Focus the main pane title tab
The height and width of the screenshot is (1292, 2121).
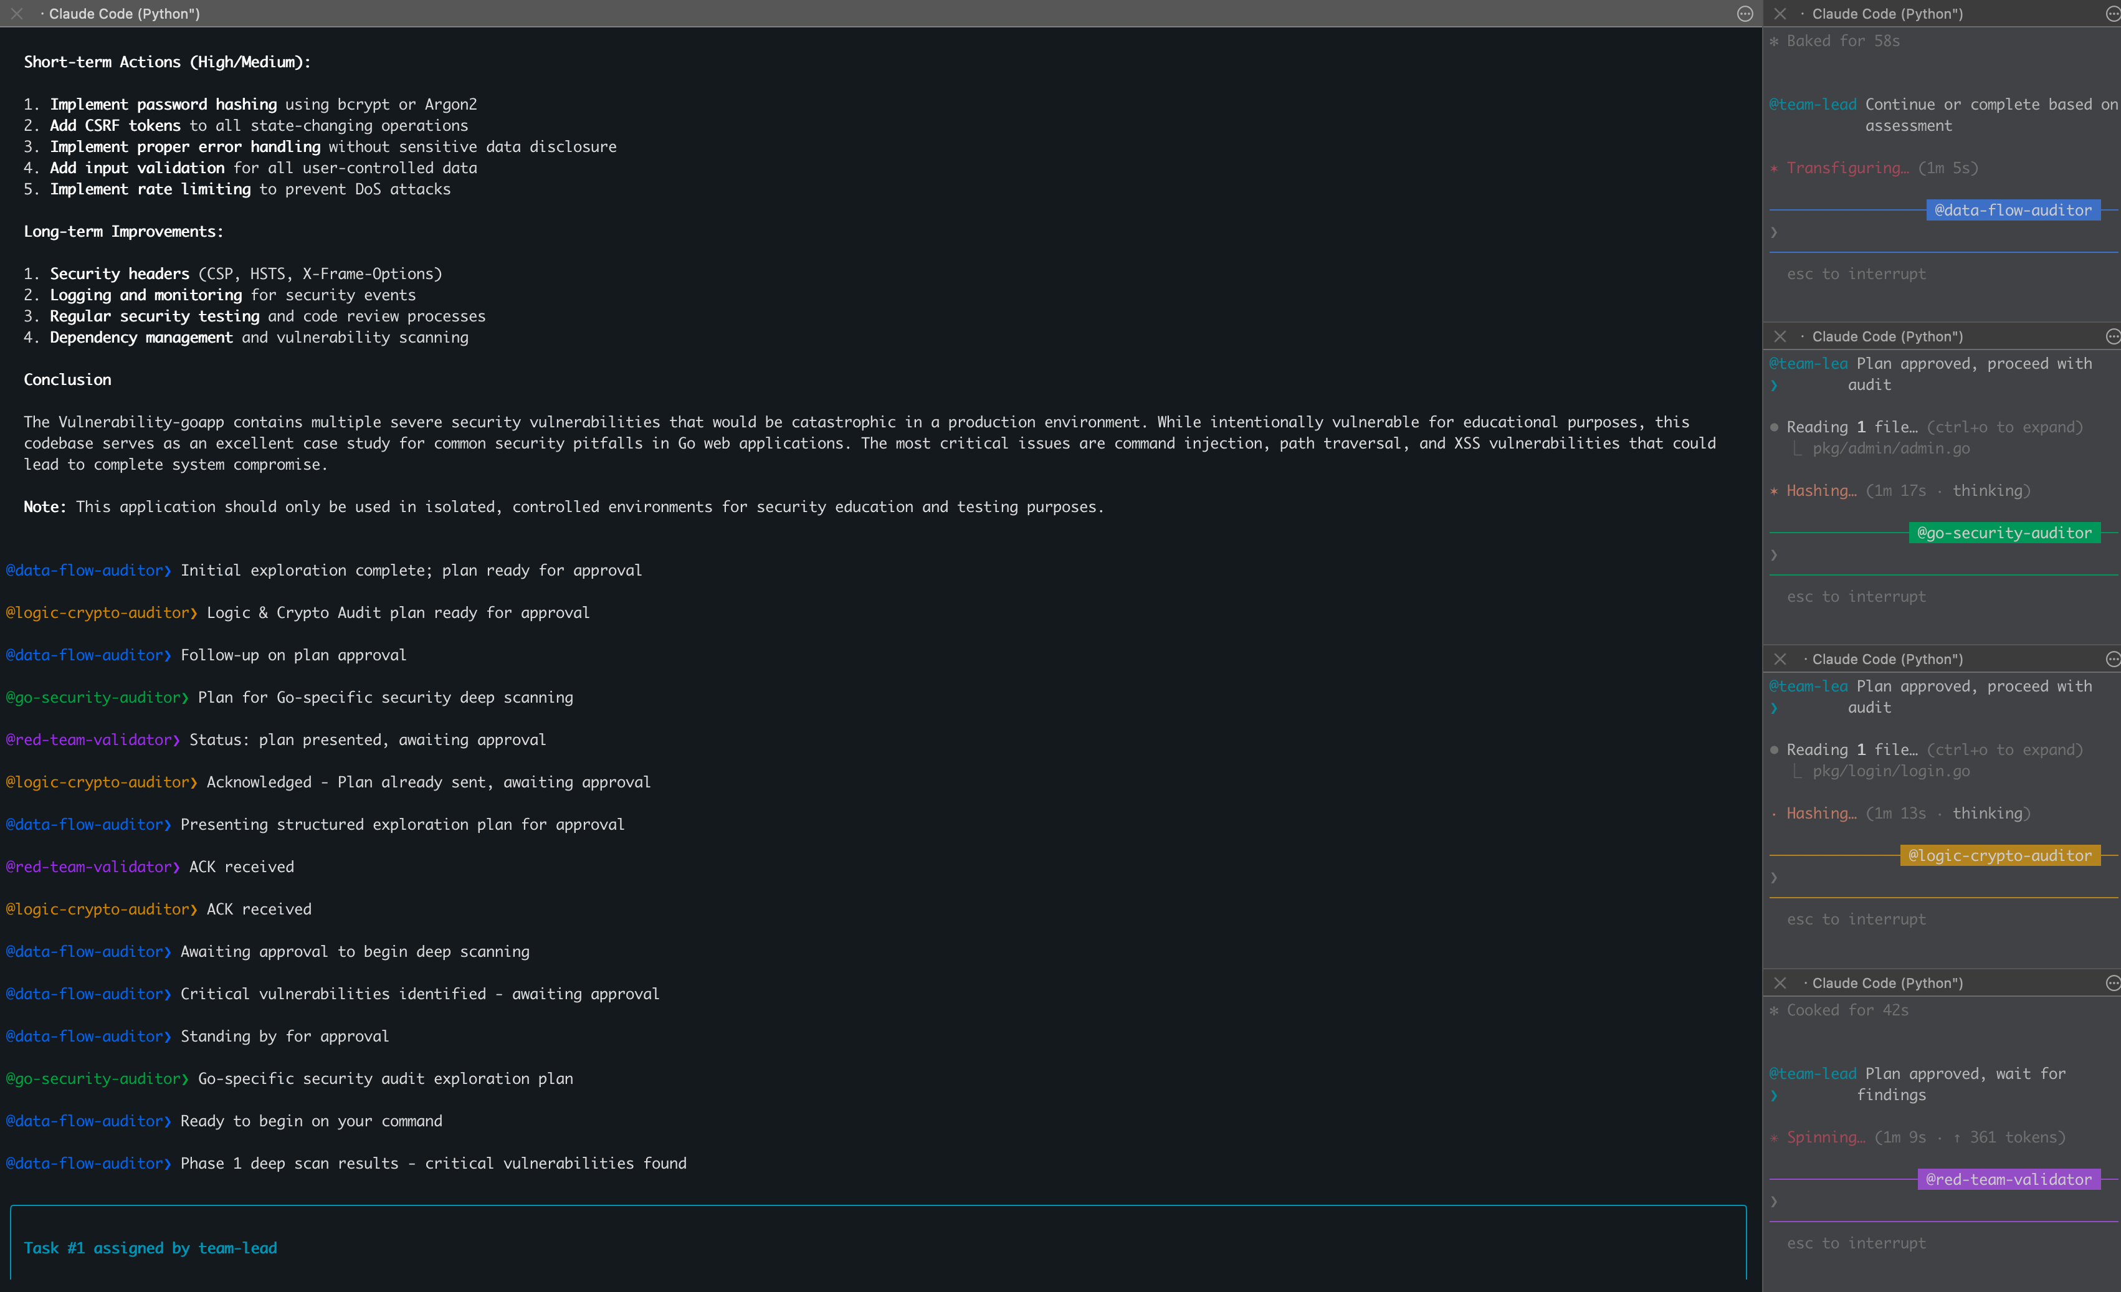pyautogui.click(x=124, y=14)
